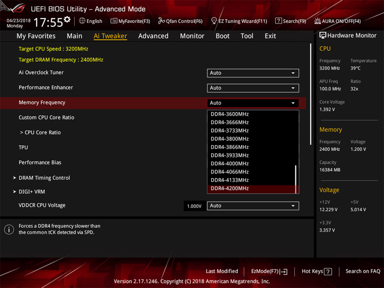Click the info icon in help area

click(x=9, y=229)
